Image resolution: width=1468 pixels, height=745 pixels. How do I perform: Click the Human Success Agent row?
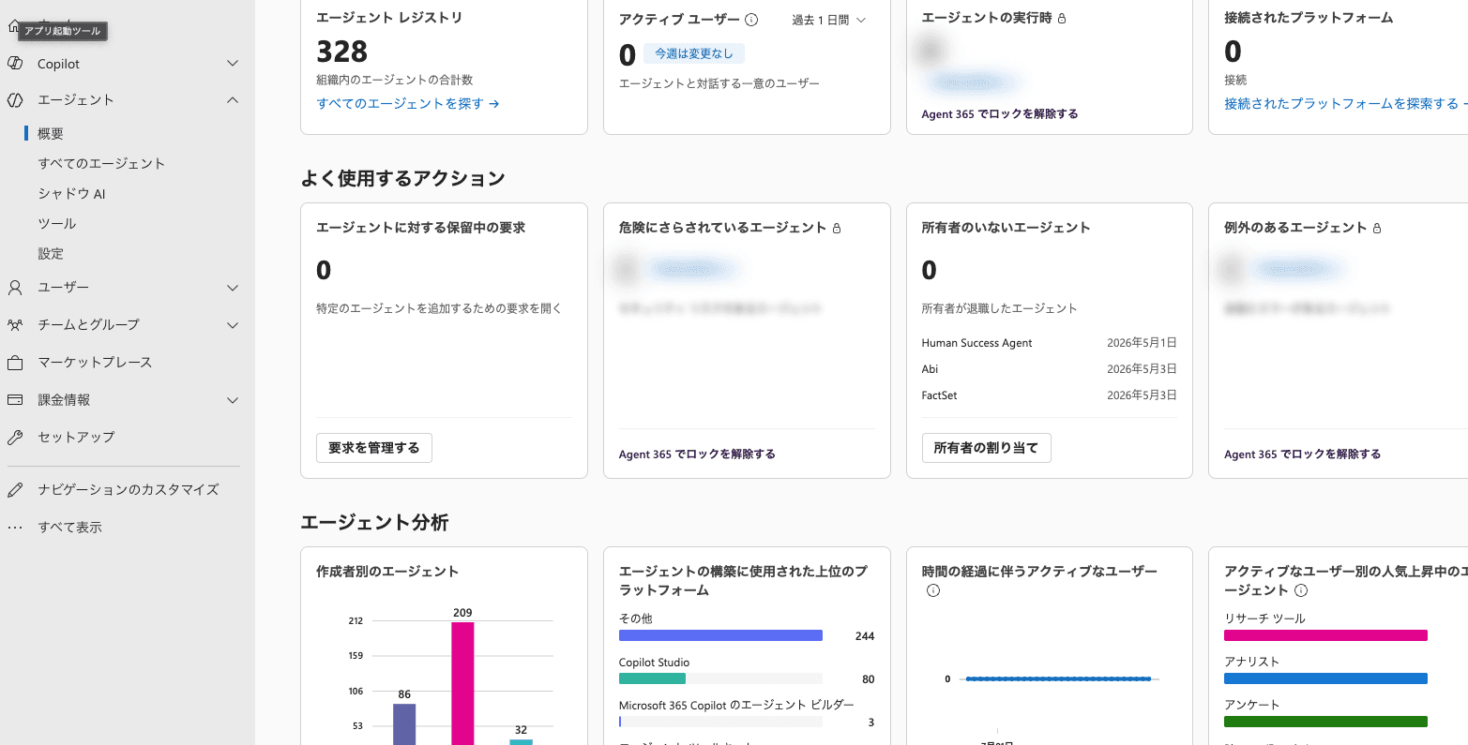click(1049, 343)
